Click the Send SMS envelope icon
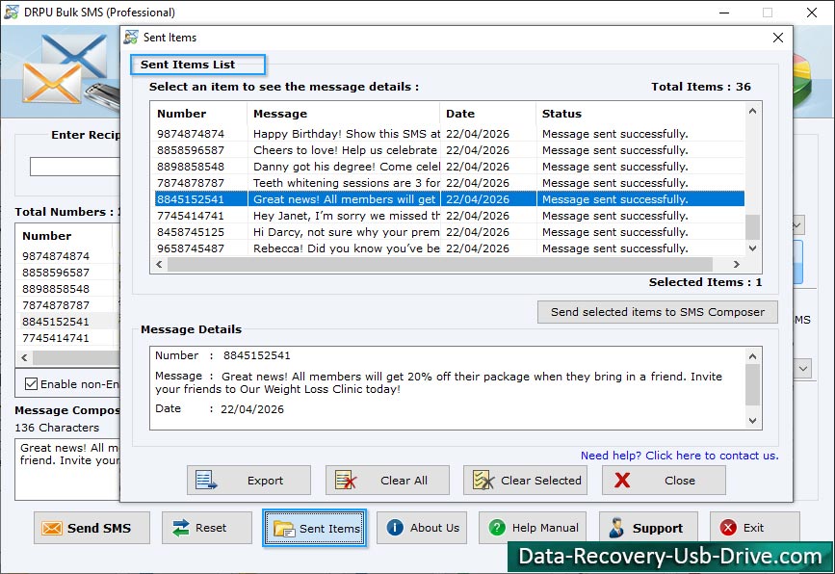 tap(52, 528)
